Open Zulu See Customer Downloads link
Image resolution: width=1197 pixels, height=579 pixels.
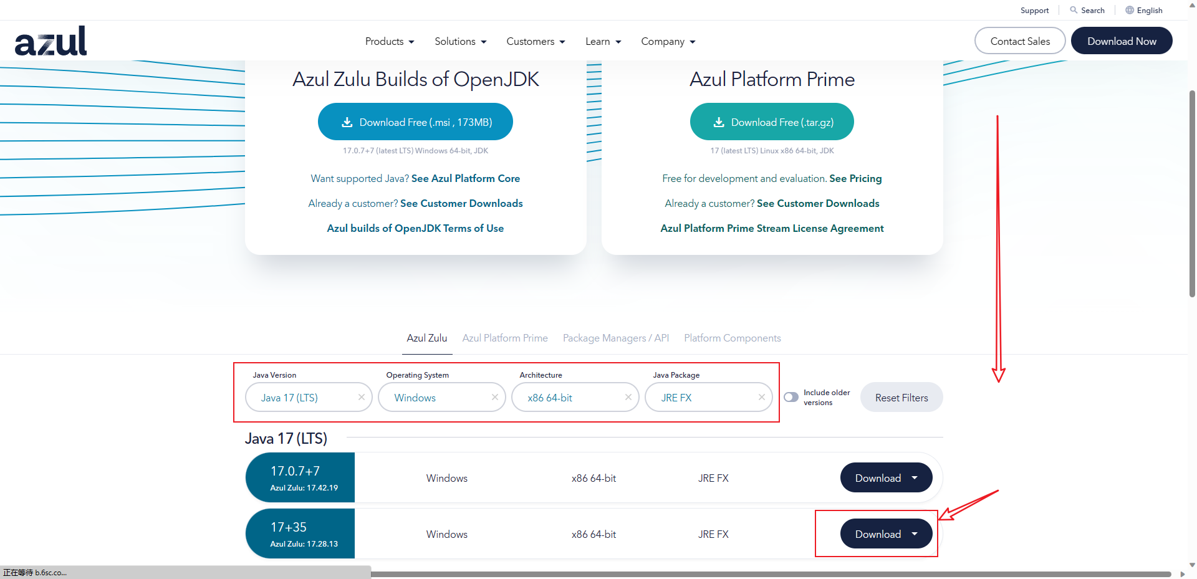pyautogui.click(x=461, y=203)
